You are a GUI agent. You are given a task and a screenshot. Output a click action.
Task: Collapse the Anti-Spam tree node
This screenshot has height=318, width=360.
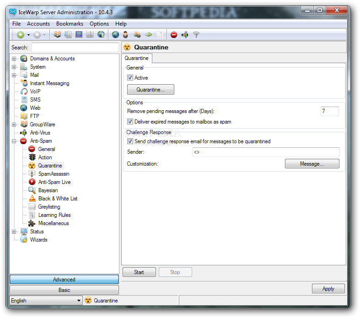(x=14, y=141)
